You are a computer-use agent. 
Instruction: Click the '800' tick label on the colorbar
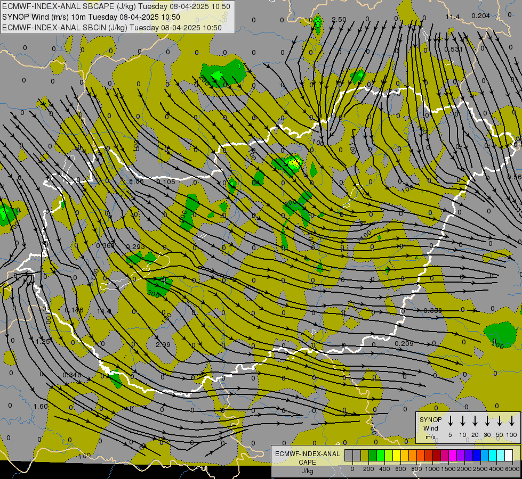416,469
